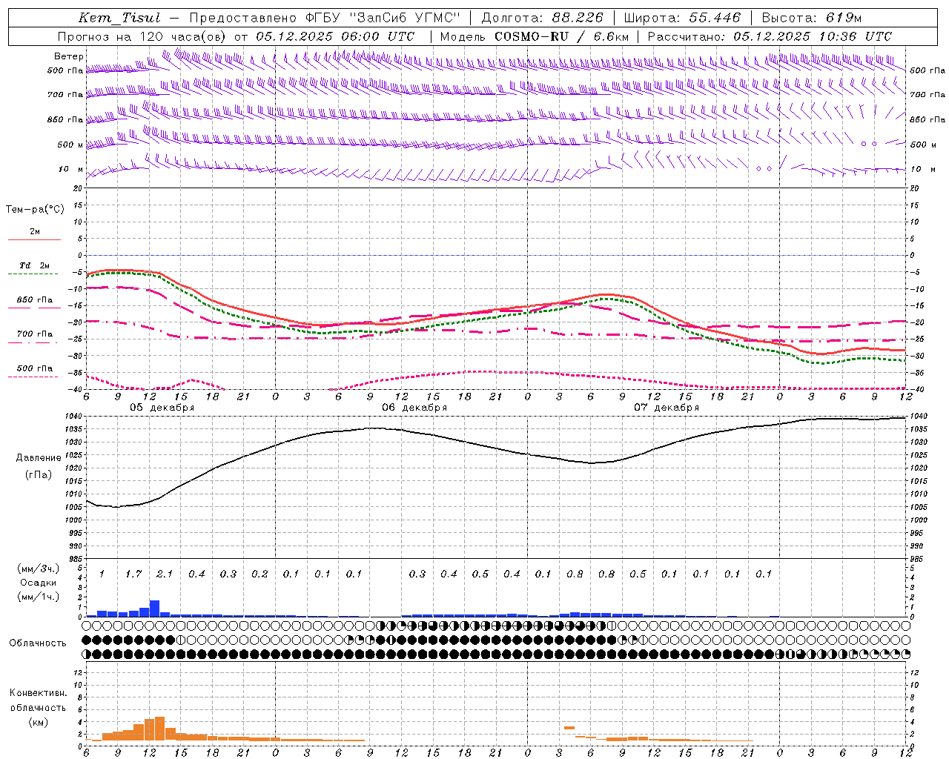
Task: Click the latitude value Широта: 55.446
Action: [682, 18]
